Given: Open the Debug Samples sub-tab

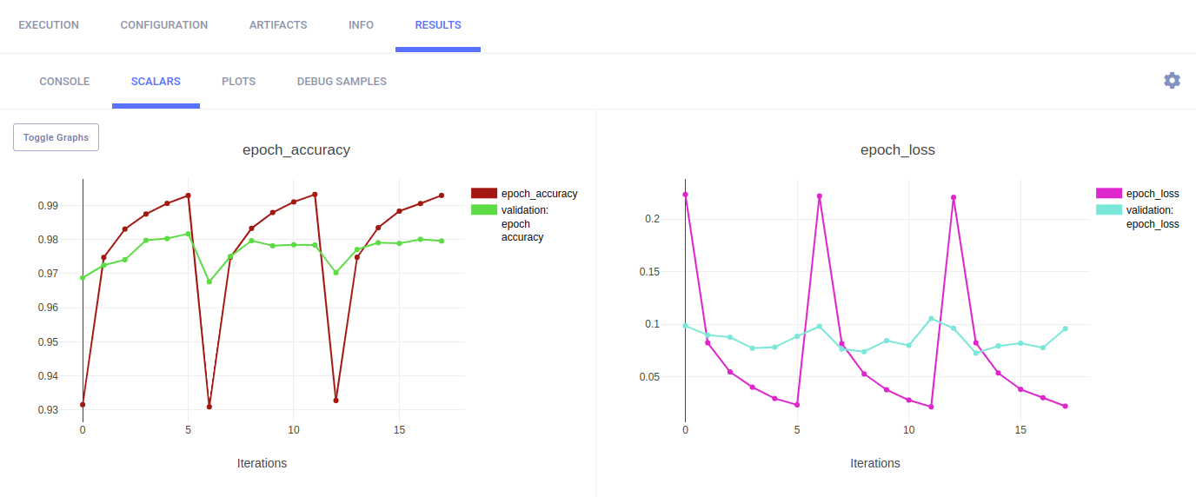Looking at the screenshot, I should (x=342, y=82).
